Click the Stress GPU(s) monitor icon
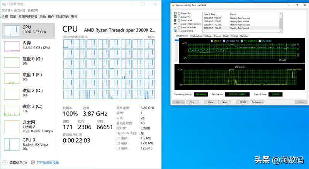309x169 pixels. click(x=175, y=30)
